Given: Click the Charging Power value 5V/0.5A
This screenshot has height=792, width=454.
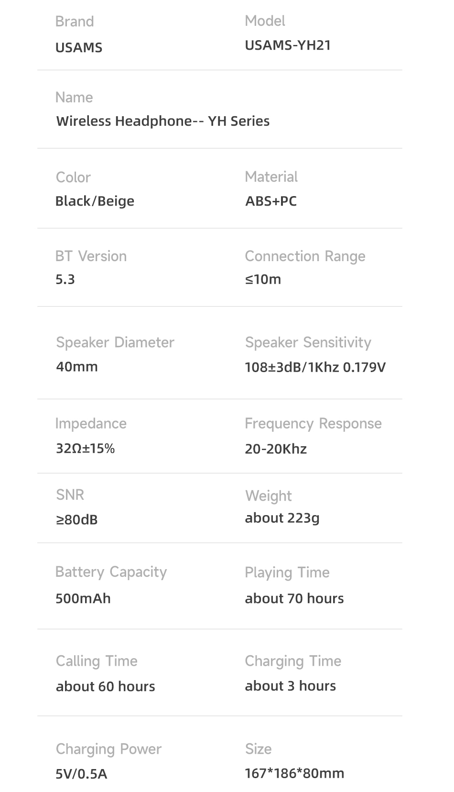Looking at the screenshot, I should (81, 774).
